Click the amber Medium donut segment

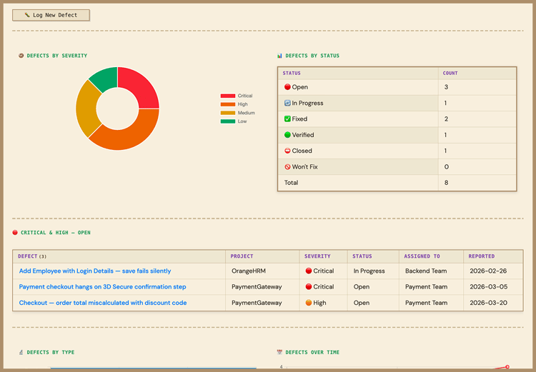pyautogui.click(x=86, y=109)
